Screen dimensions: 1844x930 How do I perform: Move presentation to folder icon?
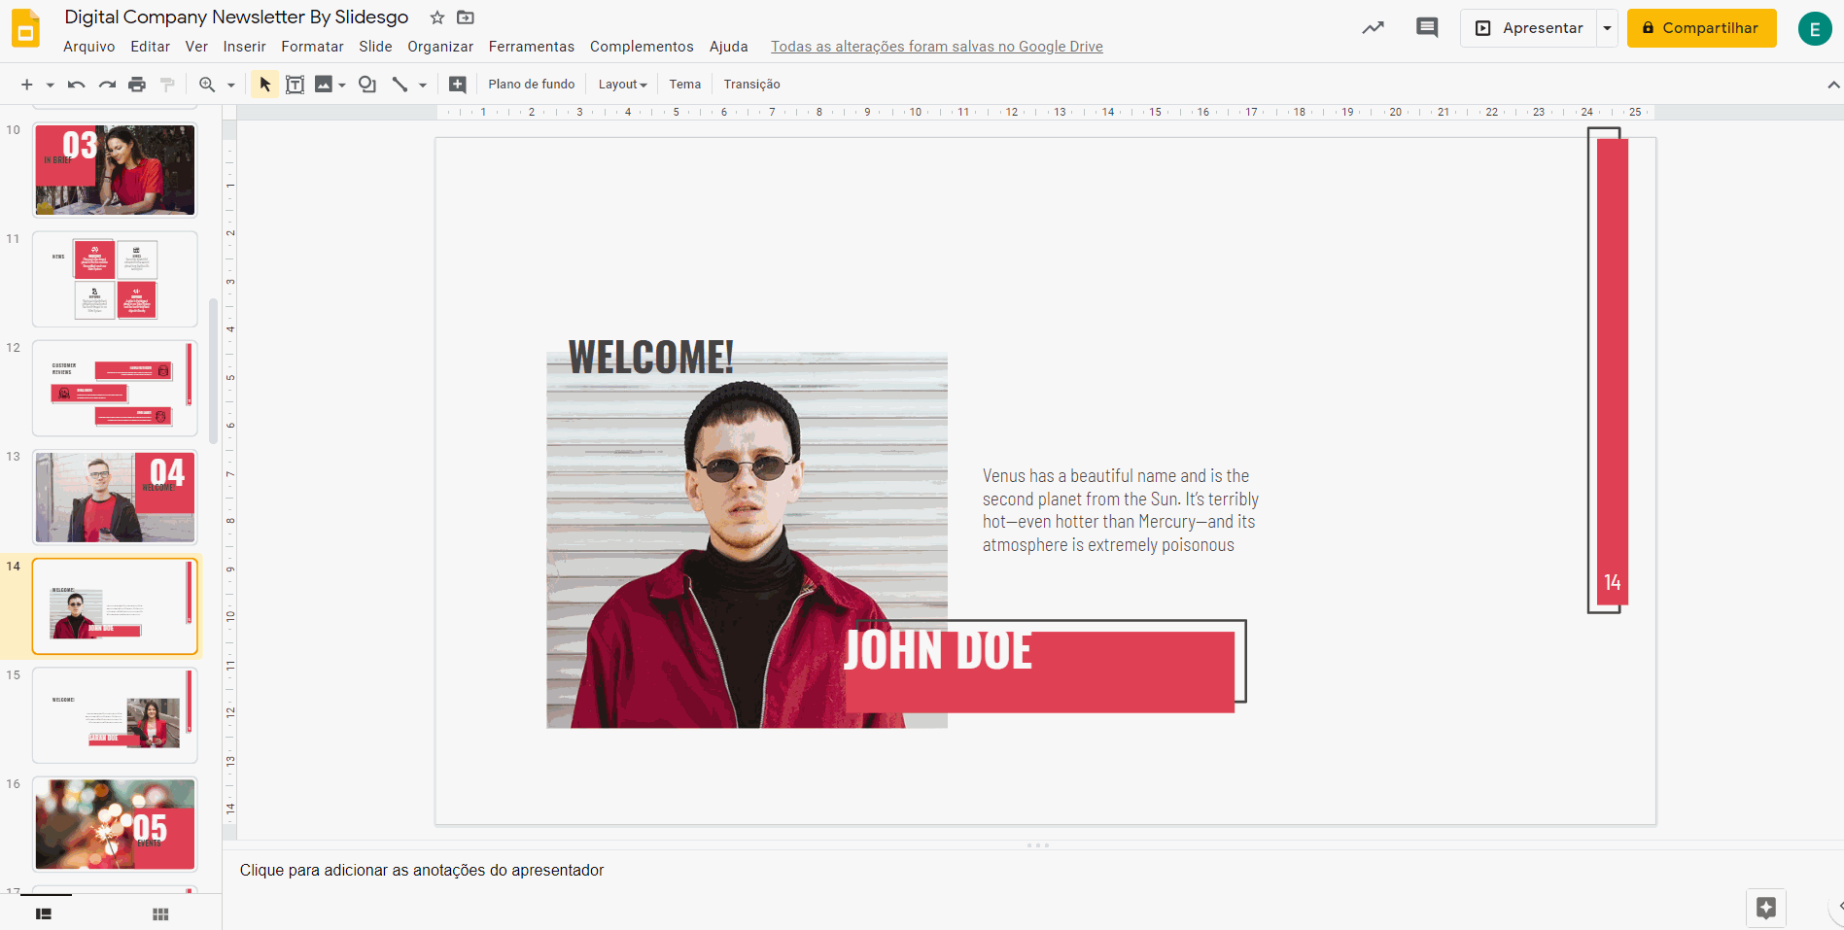[x=466, y=17]
